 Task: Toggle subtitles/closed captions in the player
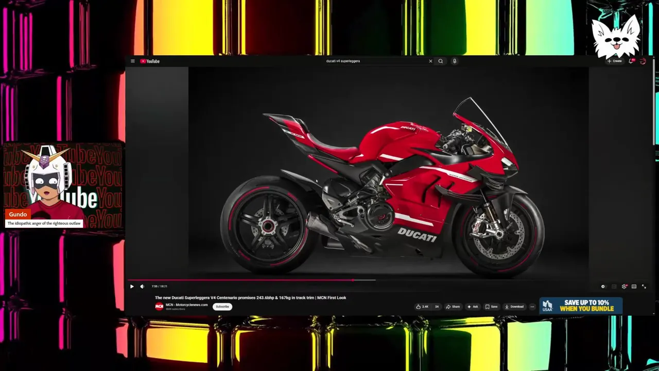614,286
